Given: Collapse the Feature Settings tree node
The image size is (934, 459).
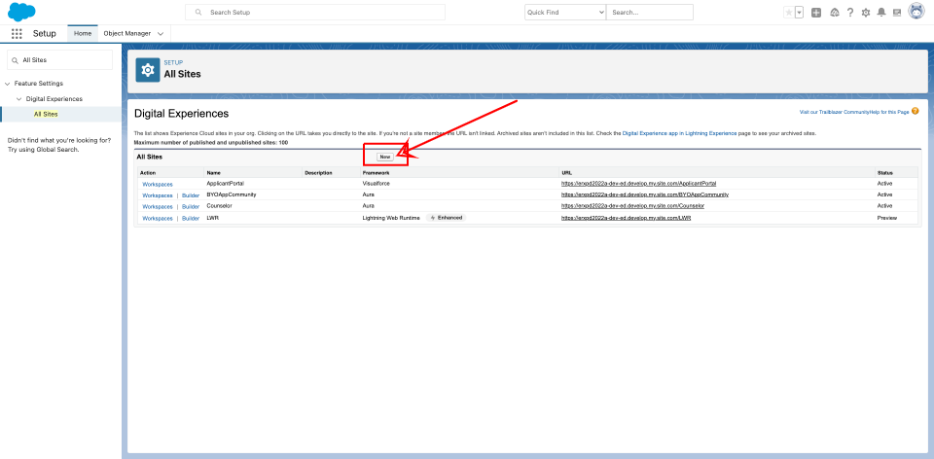Looking at the screenshot, I should coord(8,84).
